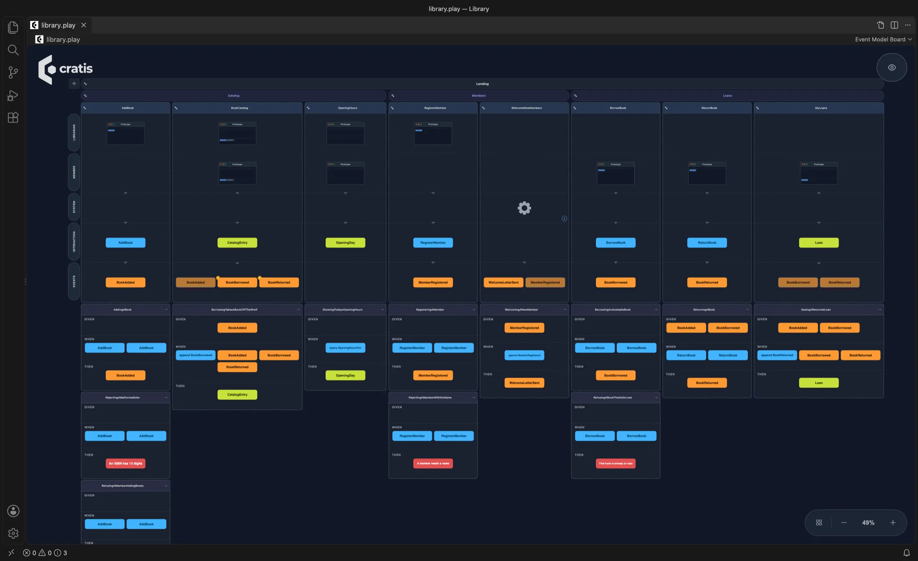Click the 'A member needs a name' error chip
Screen dimensions: 918x561
point(433,463)
